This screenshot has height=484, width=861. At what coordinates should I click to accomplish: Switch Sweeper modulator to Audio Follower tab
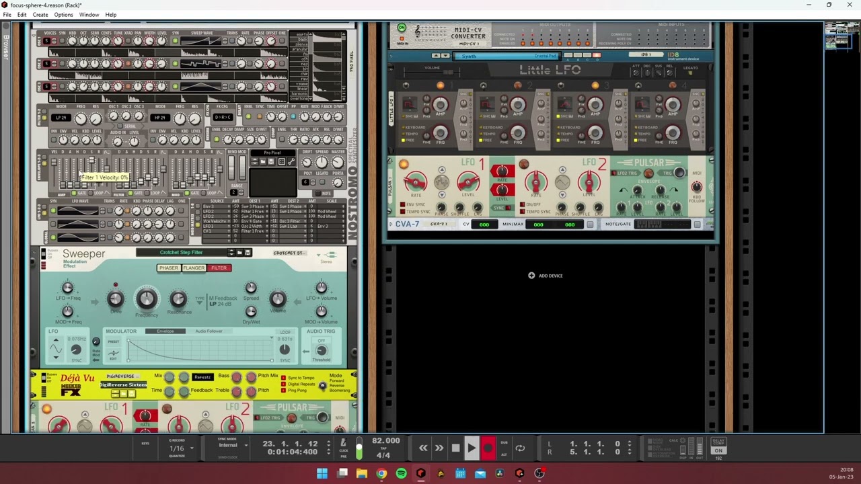pos(209,331)
